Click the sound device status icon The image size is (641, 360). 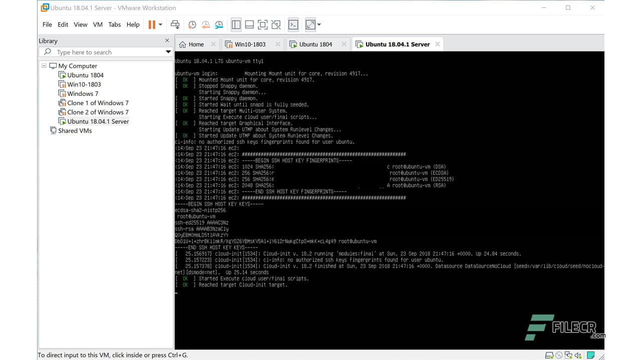[578, 355]
